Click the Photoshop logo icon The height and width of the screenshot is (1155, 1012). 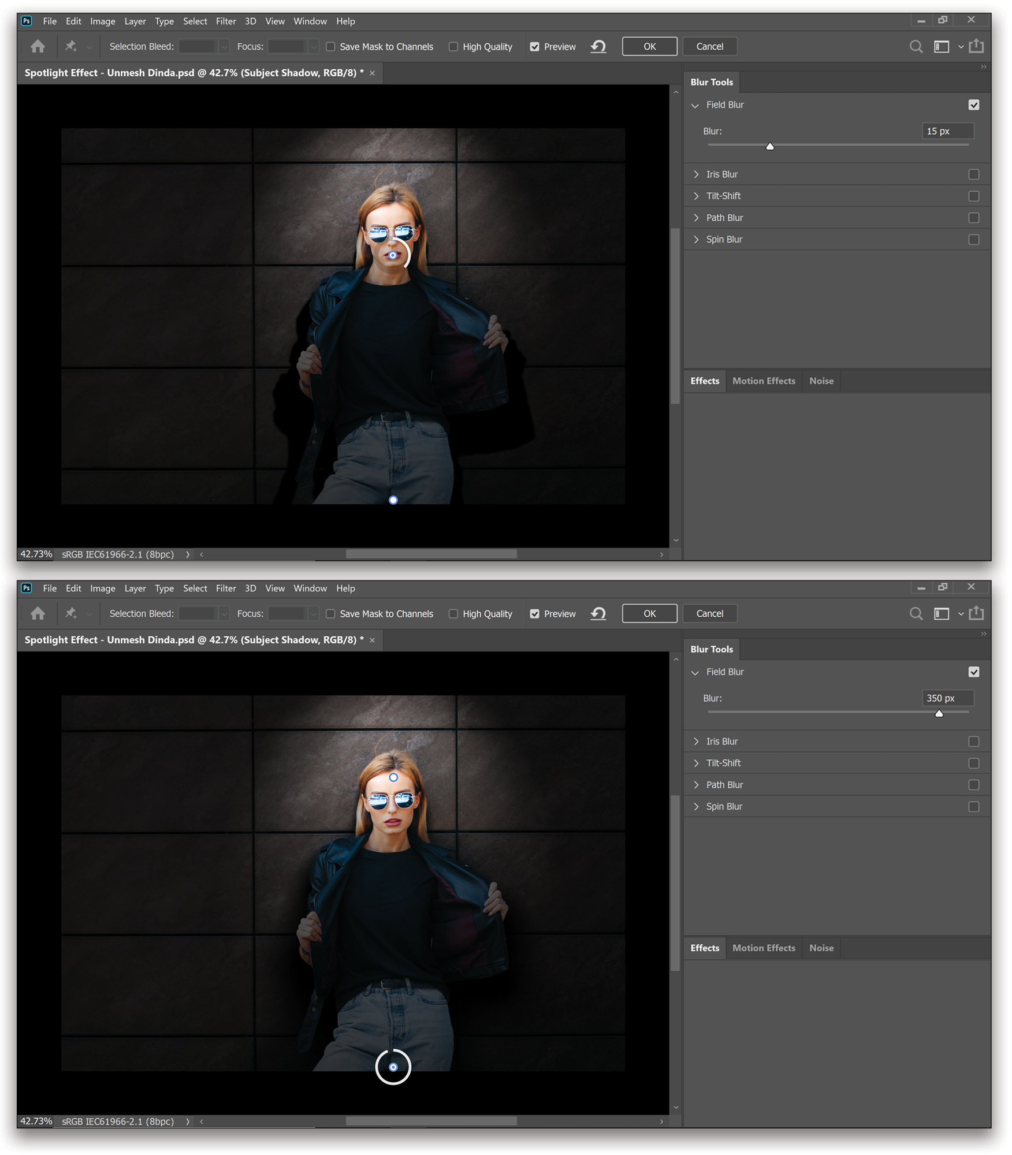coord(26,21)
